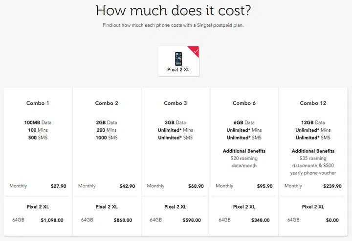This screenshot has width=352, height=241.
Task: Toggle the red checkmark on Pixel card
Action: click(196, 50)
